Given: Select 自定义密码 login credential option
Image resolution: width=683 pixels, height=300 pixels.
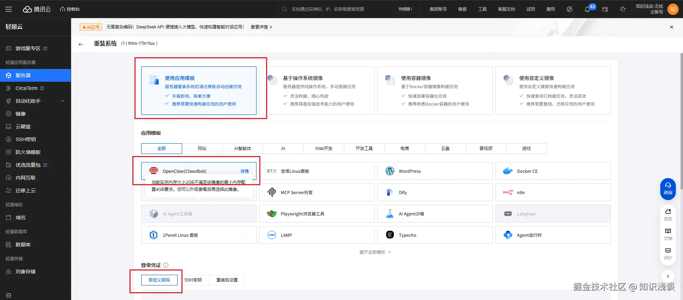Looking at the screenshot, I should click(159, 280).
